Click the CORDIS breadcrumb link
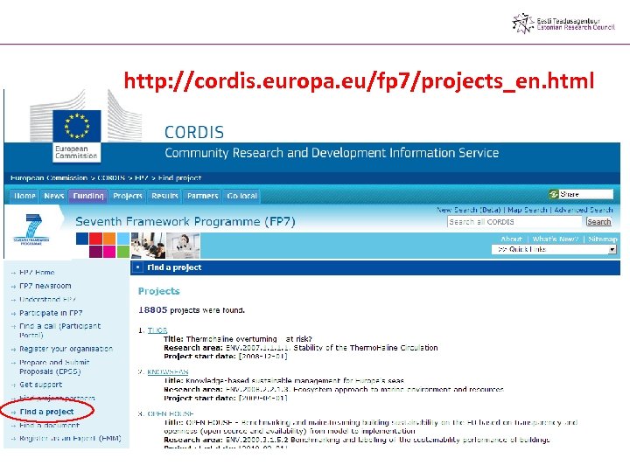This screenshot has height=472, width=630. coord(111,177)
